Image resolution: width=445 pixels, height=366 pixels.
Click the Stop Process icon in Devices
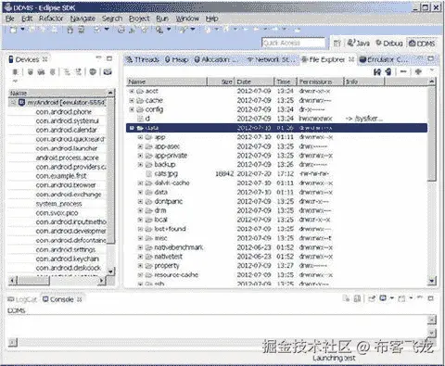(x=93, y=72)
